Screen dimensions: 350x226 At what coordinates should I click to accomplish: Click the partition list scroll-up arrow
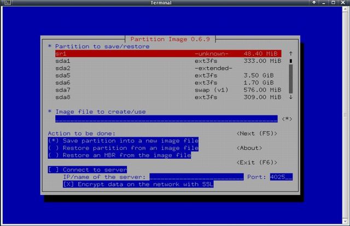pyautogui.click(x=290, y=54)
